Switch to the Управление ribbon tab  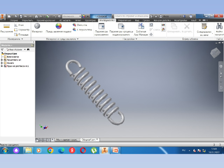point(124,21)
